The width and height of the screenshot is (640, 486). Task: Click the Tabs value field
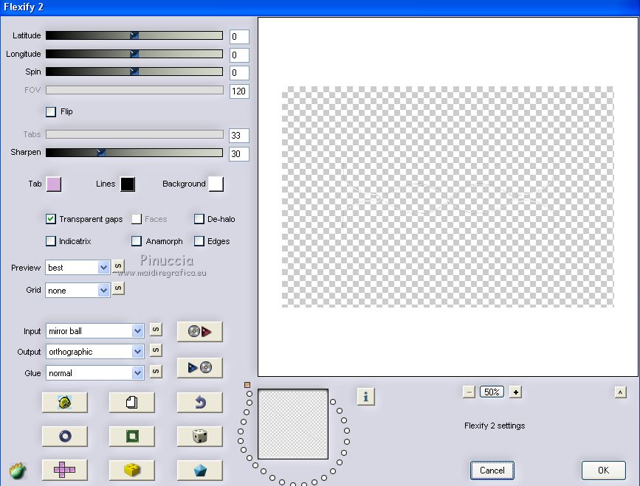(x=239, y=136)
